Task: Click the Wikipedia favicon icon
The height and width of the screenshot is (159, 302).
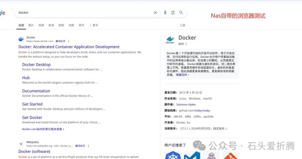Action: click(21, 144)
